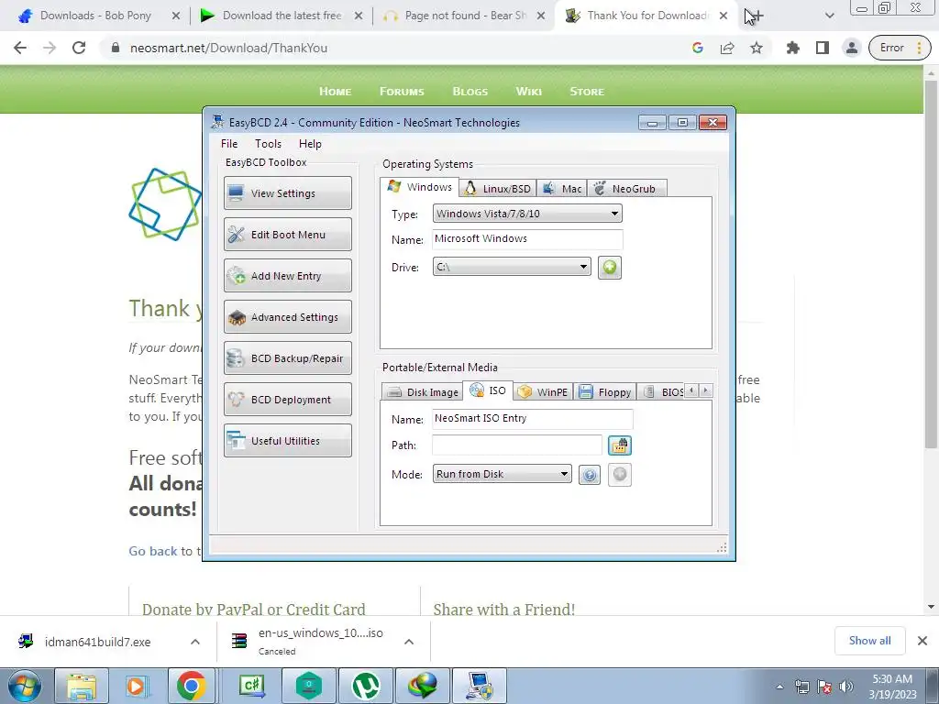
Task: Click the Go back link on page
Action: (x=153, y=551)
